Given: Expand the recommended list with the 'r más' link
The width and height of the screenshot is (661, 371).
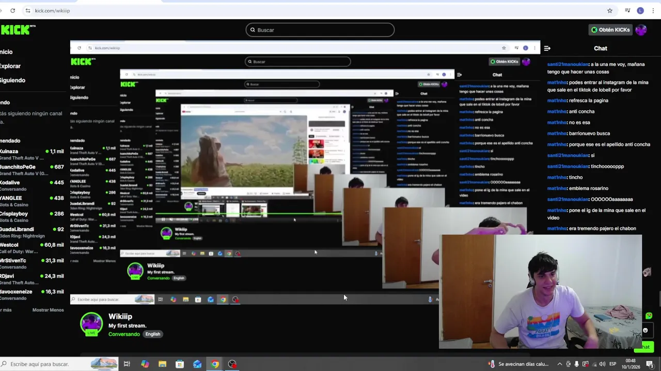Looking at the screenshot, I should (6, 310).
